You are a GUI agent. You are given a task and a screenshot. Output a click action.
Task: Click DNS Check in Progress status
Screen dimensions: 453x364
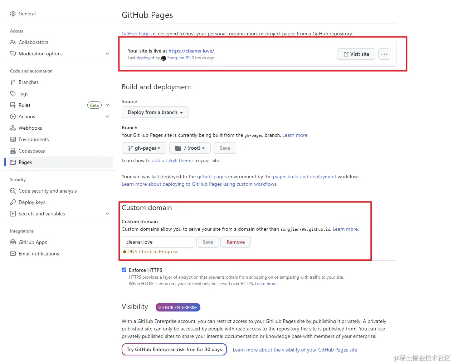150,251
